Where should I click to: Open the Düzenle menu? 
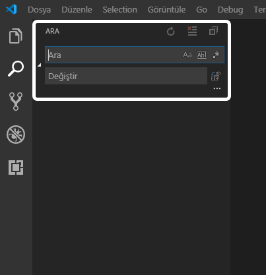pyautogui.click(x=77, y=10)
